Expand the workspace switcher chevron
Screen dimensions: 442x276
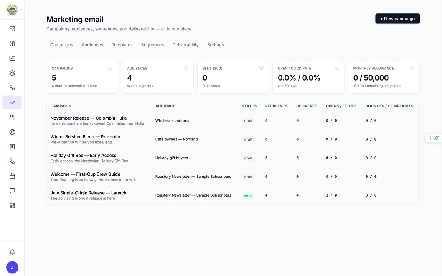tap(21, 10)
